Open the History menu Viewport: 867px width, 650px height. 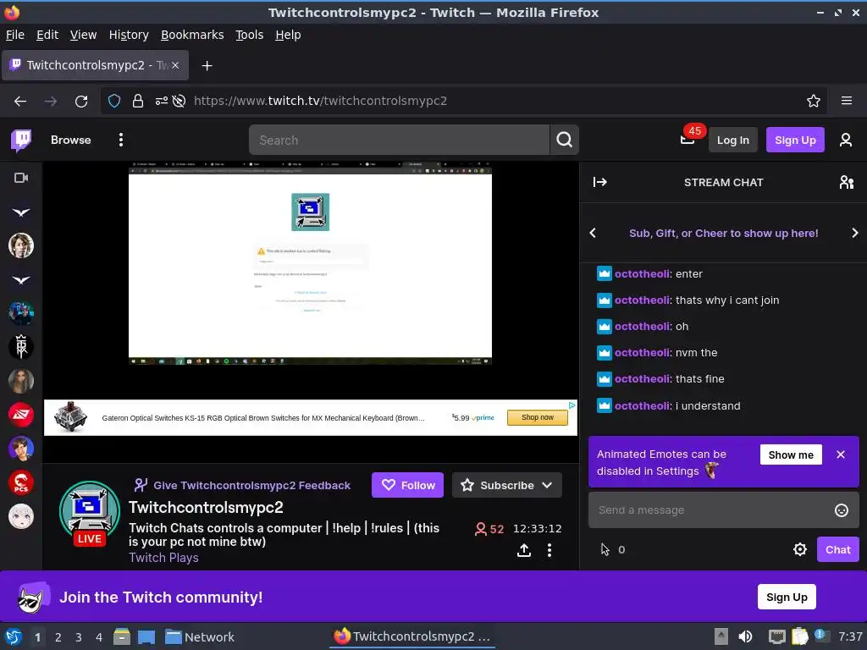click(129, 35)
